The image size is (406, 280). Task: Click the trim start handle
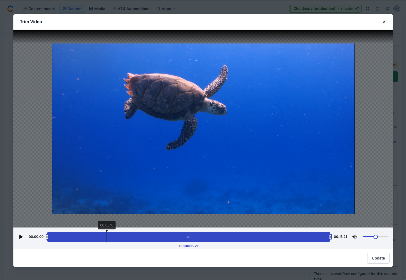[47, 237]
